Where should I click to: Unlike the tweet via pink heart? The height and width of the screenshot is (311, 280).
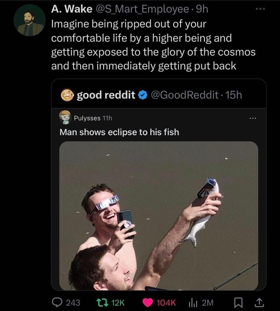[148, 303]
